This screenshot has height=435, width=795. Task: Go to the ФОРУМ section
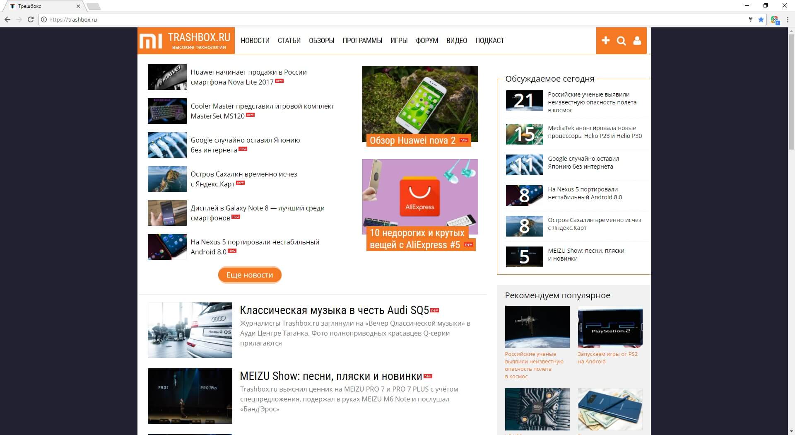[426, 41]
